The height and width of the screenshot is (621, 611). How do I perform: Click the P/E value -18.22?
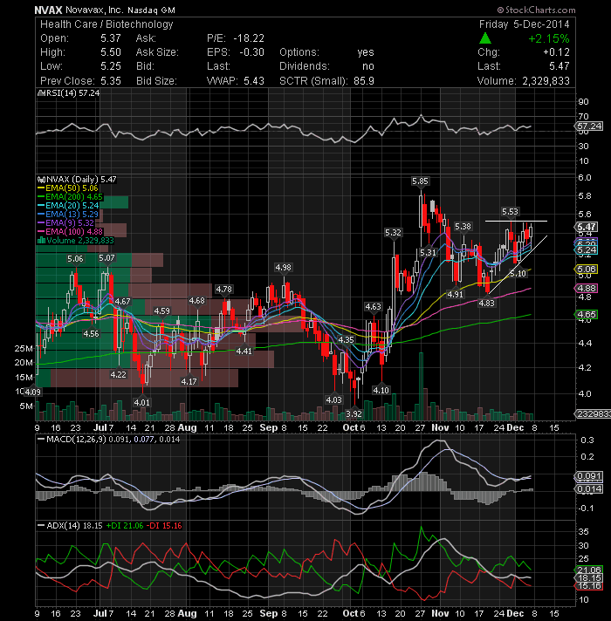coord(249,38)
